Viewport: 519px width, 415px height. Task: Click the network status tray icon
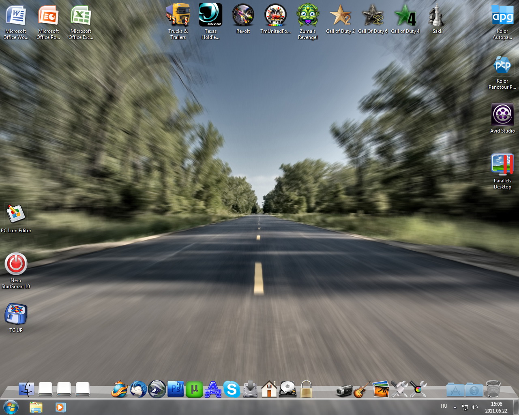(x=465, y=407)
